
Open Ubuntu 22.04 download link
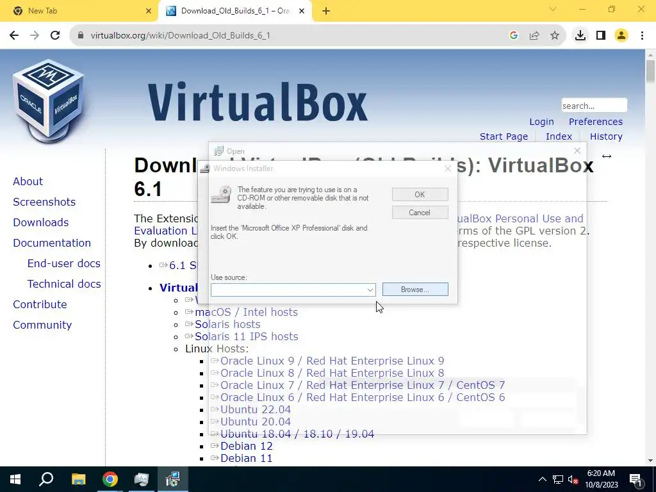click(x=255, y=409)
